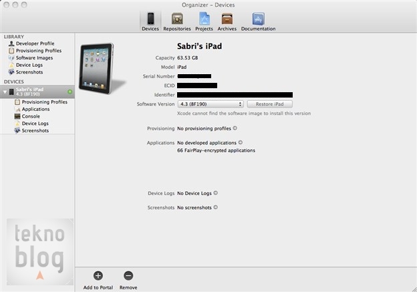The image size is (417, 292).
Task: Open the Projects toolbar section
Action: tap(204, 22)
